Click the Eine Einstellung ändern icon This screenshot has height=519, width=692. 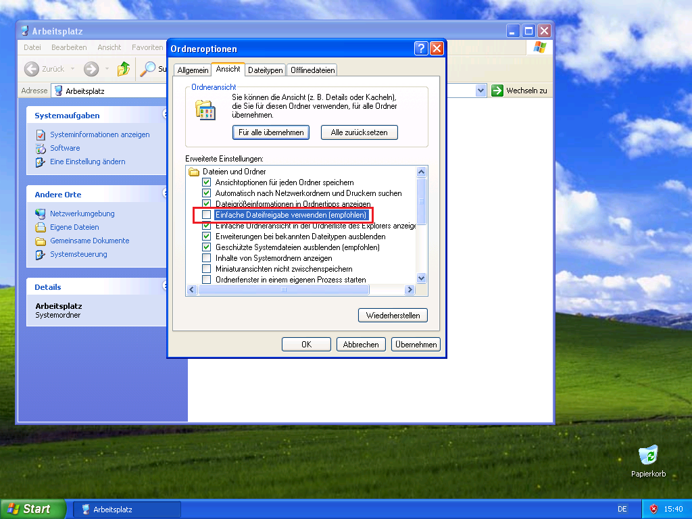point(41,162)
